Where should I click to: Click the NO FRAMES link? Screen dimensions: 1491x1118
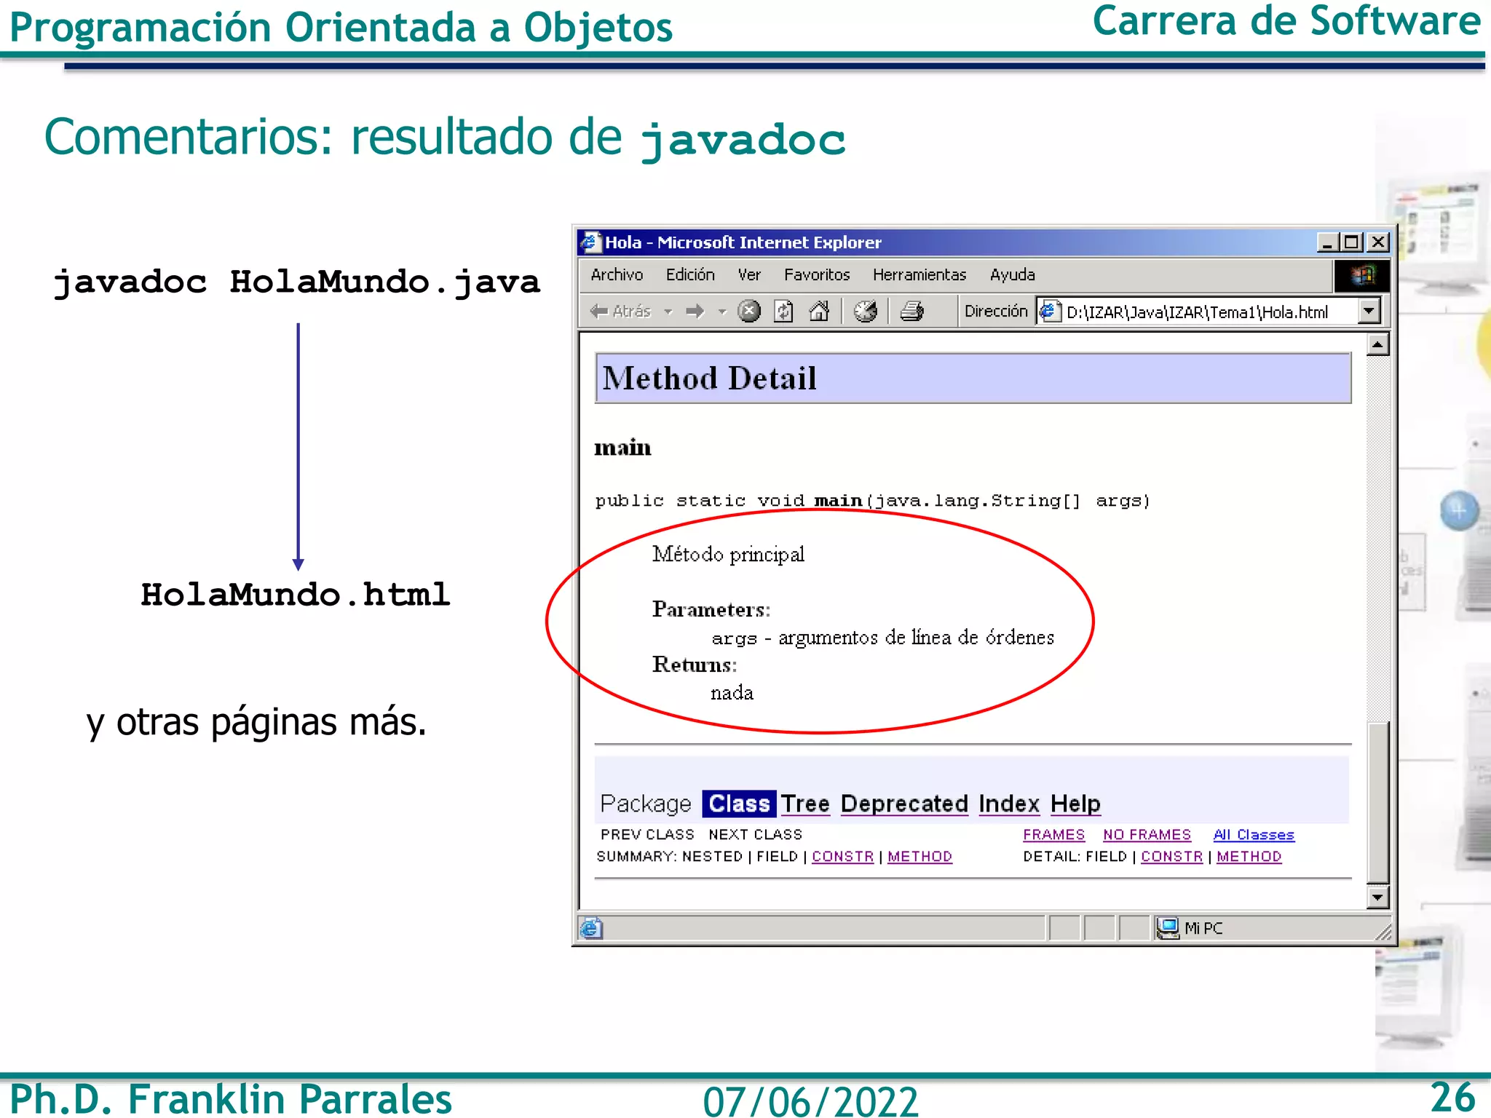[1147, 835]
